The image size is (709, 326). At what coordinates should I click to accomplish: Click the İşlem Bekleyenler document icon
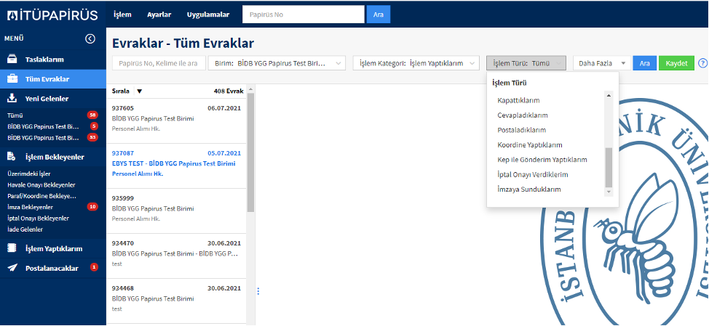pyautogui.click(x=12, y=157)
